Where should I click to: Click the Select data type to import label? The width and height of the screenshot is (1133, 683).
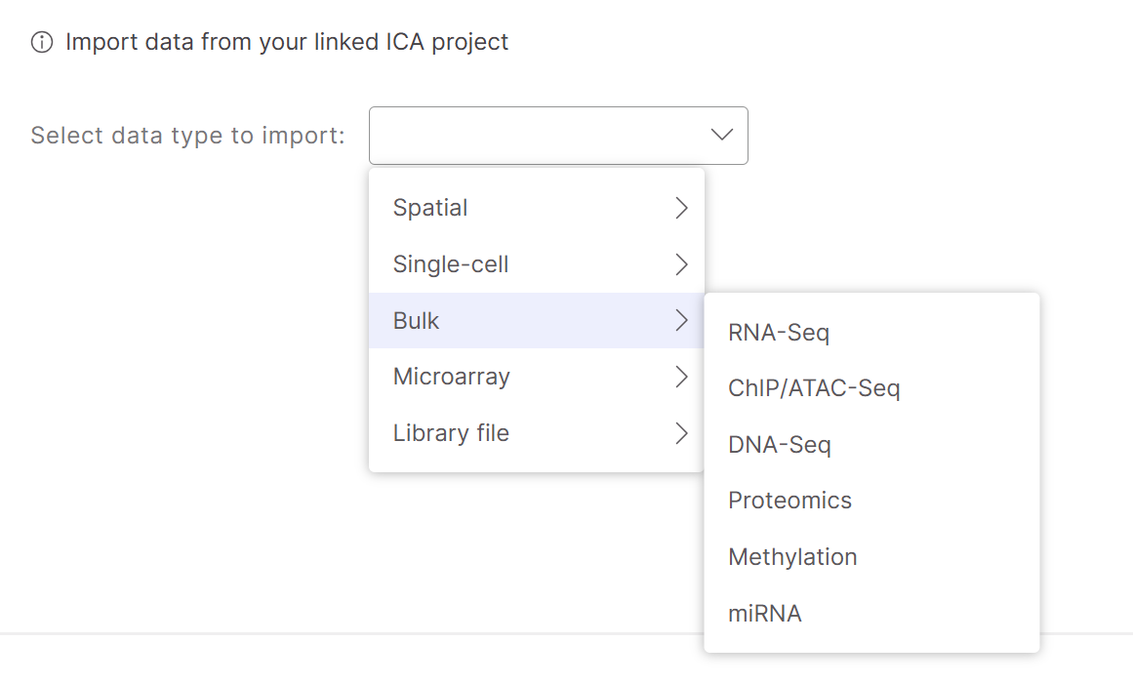[x=188, y=135]
